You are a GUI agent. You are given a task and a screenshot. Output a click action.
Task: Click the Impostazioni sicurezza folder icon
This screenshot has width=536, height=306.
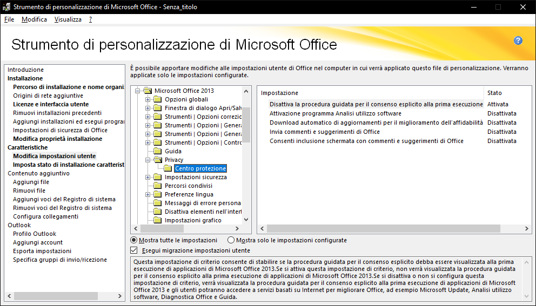[157, 177]
